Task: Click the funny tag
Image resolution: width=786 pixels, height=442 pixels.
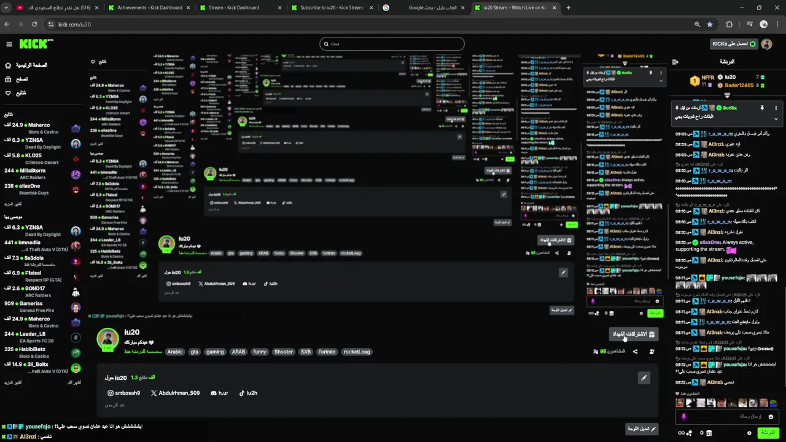Action: point(260,352)
